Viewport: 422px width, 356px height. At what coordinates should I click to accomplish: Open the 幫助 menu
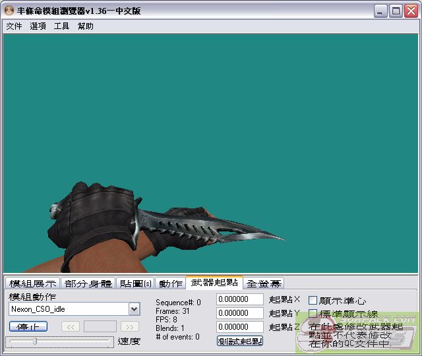tap(85, 26)
